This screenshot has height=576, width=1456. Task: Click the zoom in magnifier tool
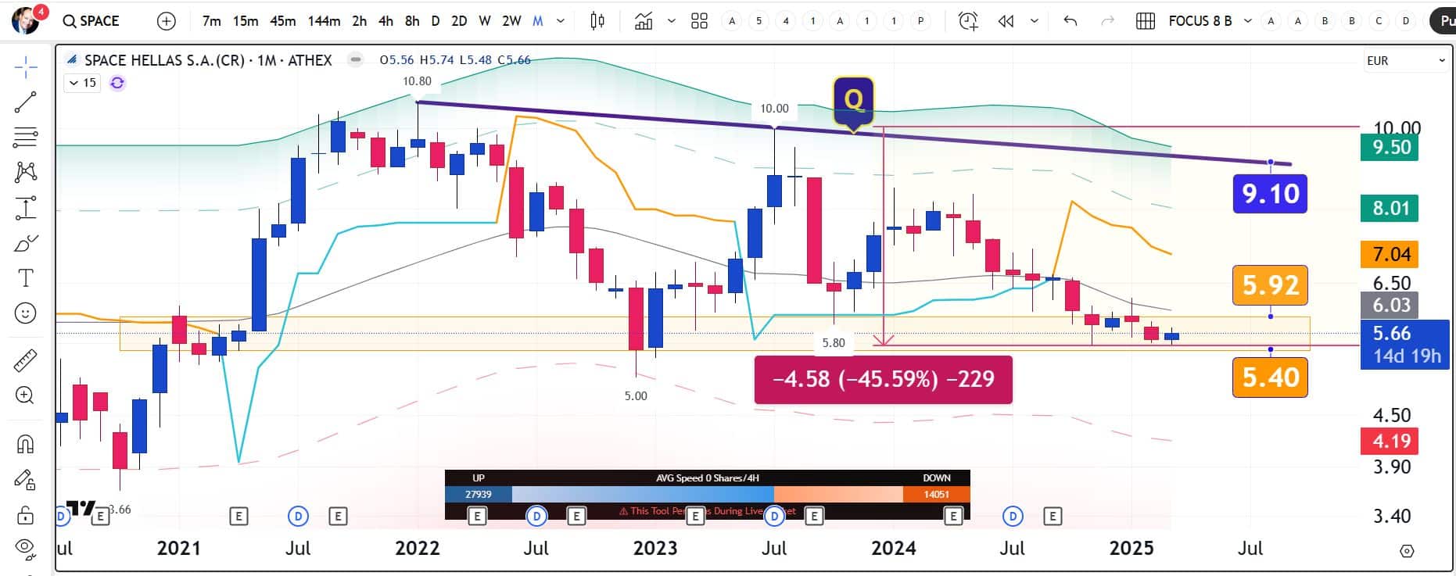[25, 395]
